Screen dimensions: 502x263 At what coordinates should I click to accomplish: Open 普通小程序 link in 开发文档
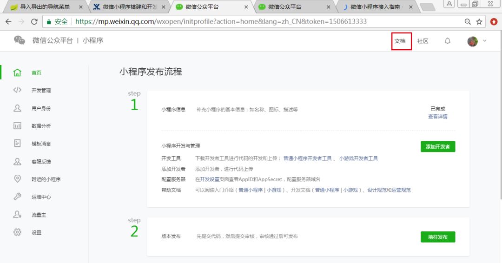point(327,190)
